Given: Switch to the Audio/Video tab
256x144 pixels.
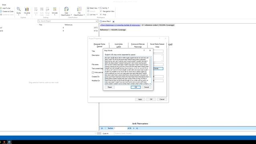Looking at the screenshot, I should tap(119, 44).
